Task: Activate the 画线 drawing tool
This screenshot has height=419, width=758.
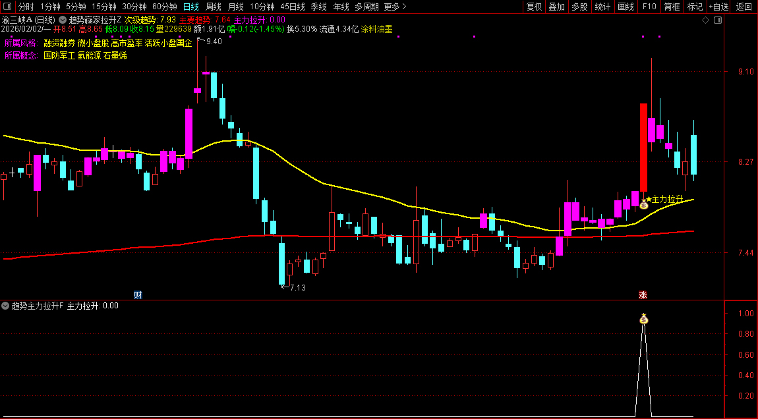Action: point(626,7)
